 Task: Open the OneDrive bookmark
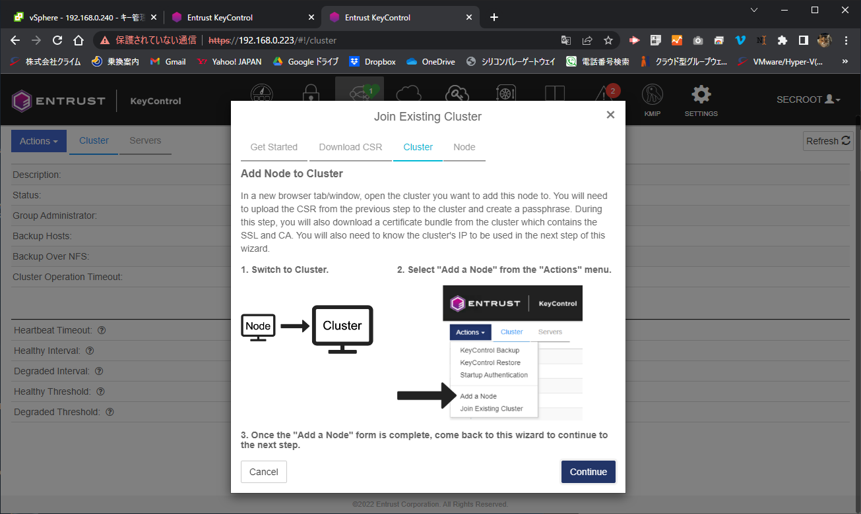[431, 61]
